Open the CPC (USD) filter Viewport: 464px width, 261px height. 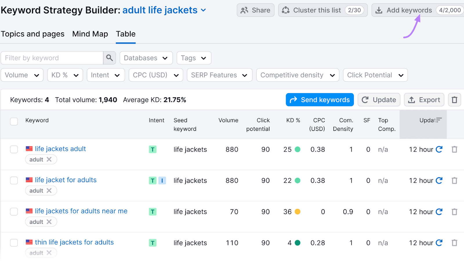[x=156, y=75]
